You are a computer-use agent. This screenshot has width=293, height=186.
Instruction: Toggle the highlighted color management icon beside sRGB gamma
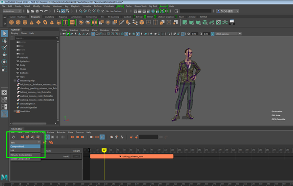click(x=212, y=34)
